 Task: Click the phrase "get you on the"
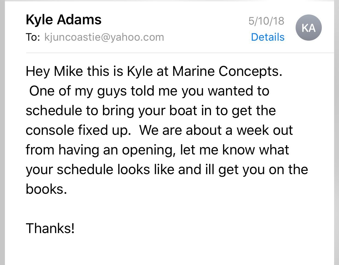pos(263,169)
